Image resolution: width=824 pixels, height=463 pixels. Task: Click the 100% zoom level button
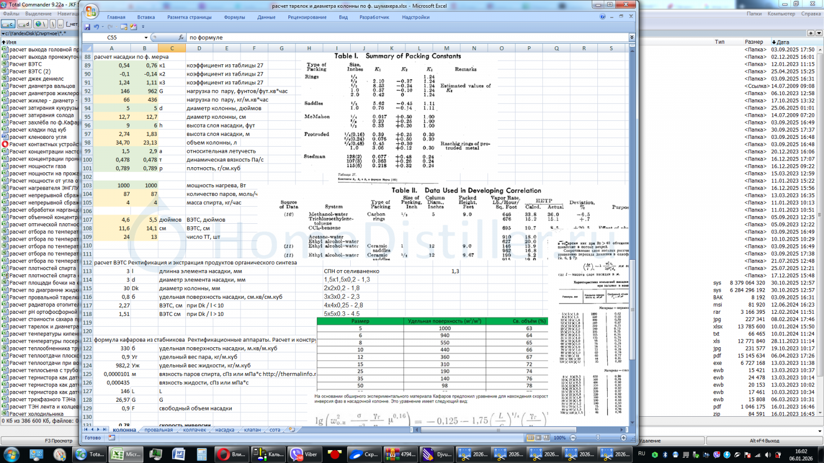(559, 438)
